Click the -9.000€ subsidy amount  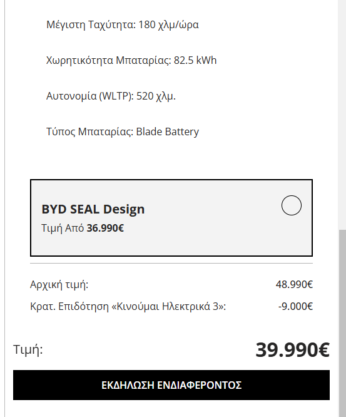(x=295, y=306)
